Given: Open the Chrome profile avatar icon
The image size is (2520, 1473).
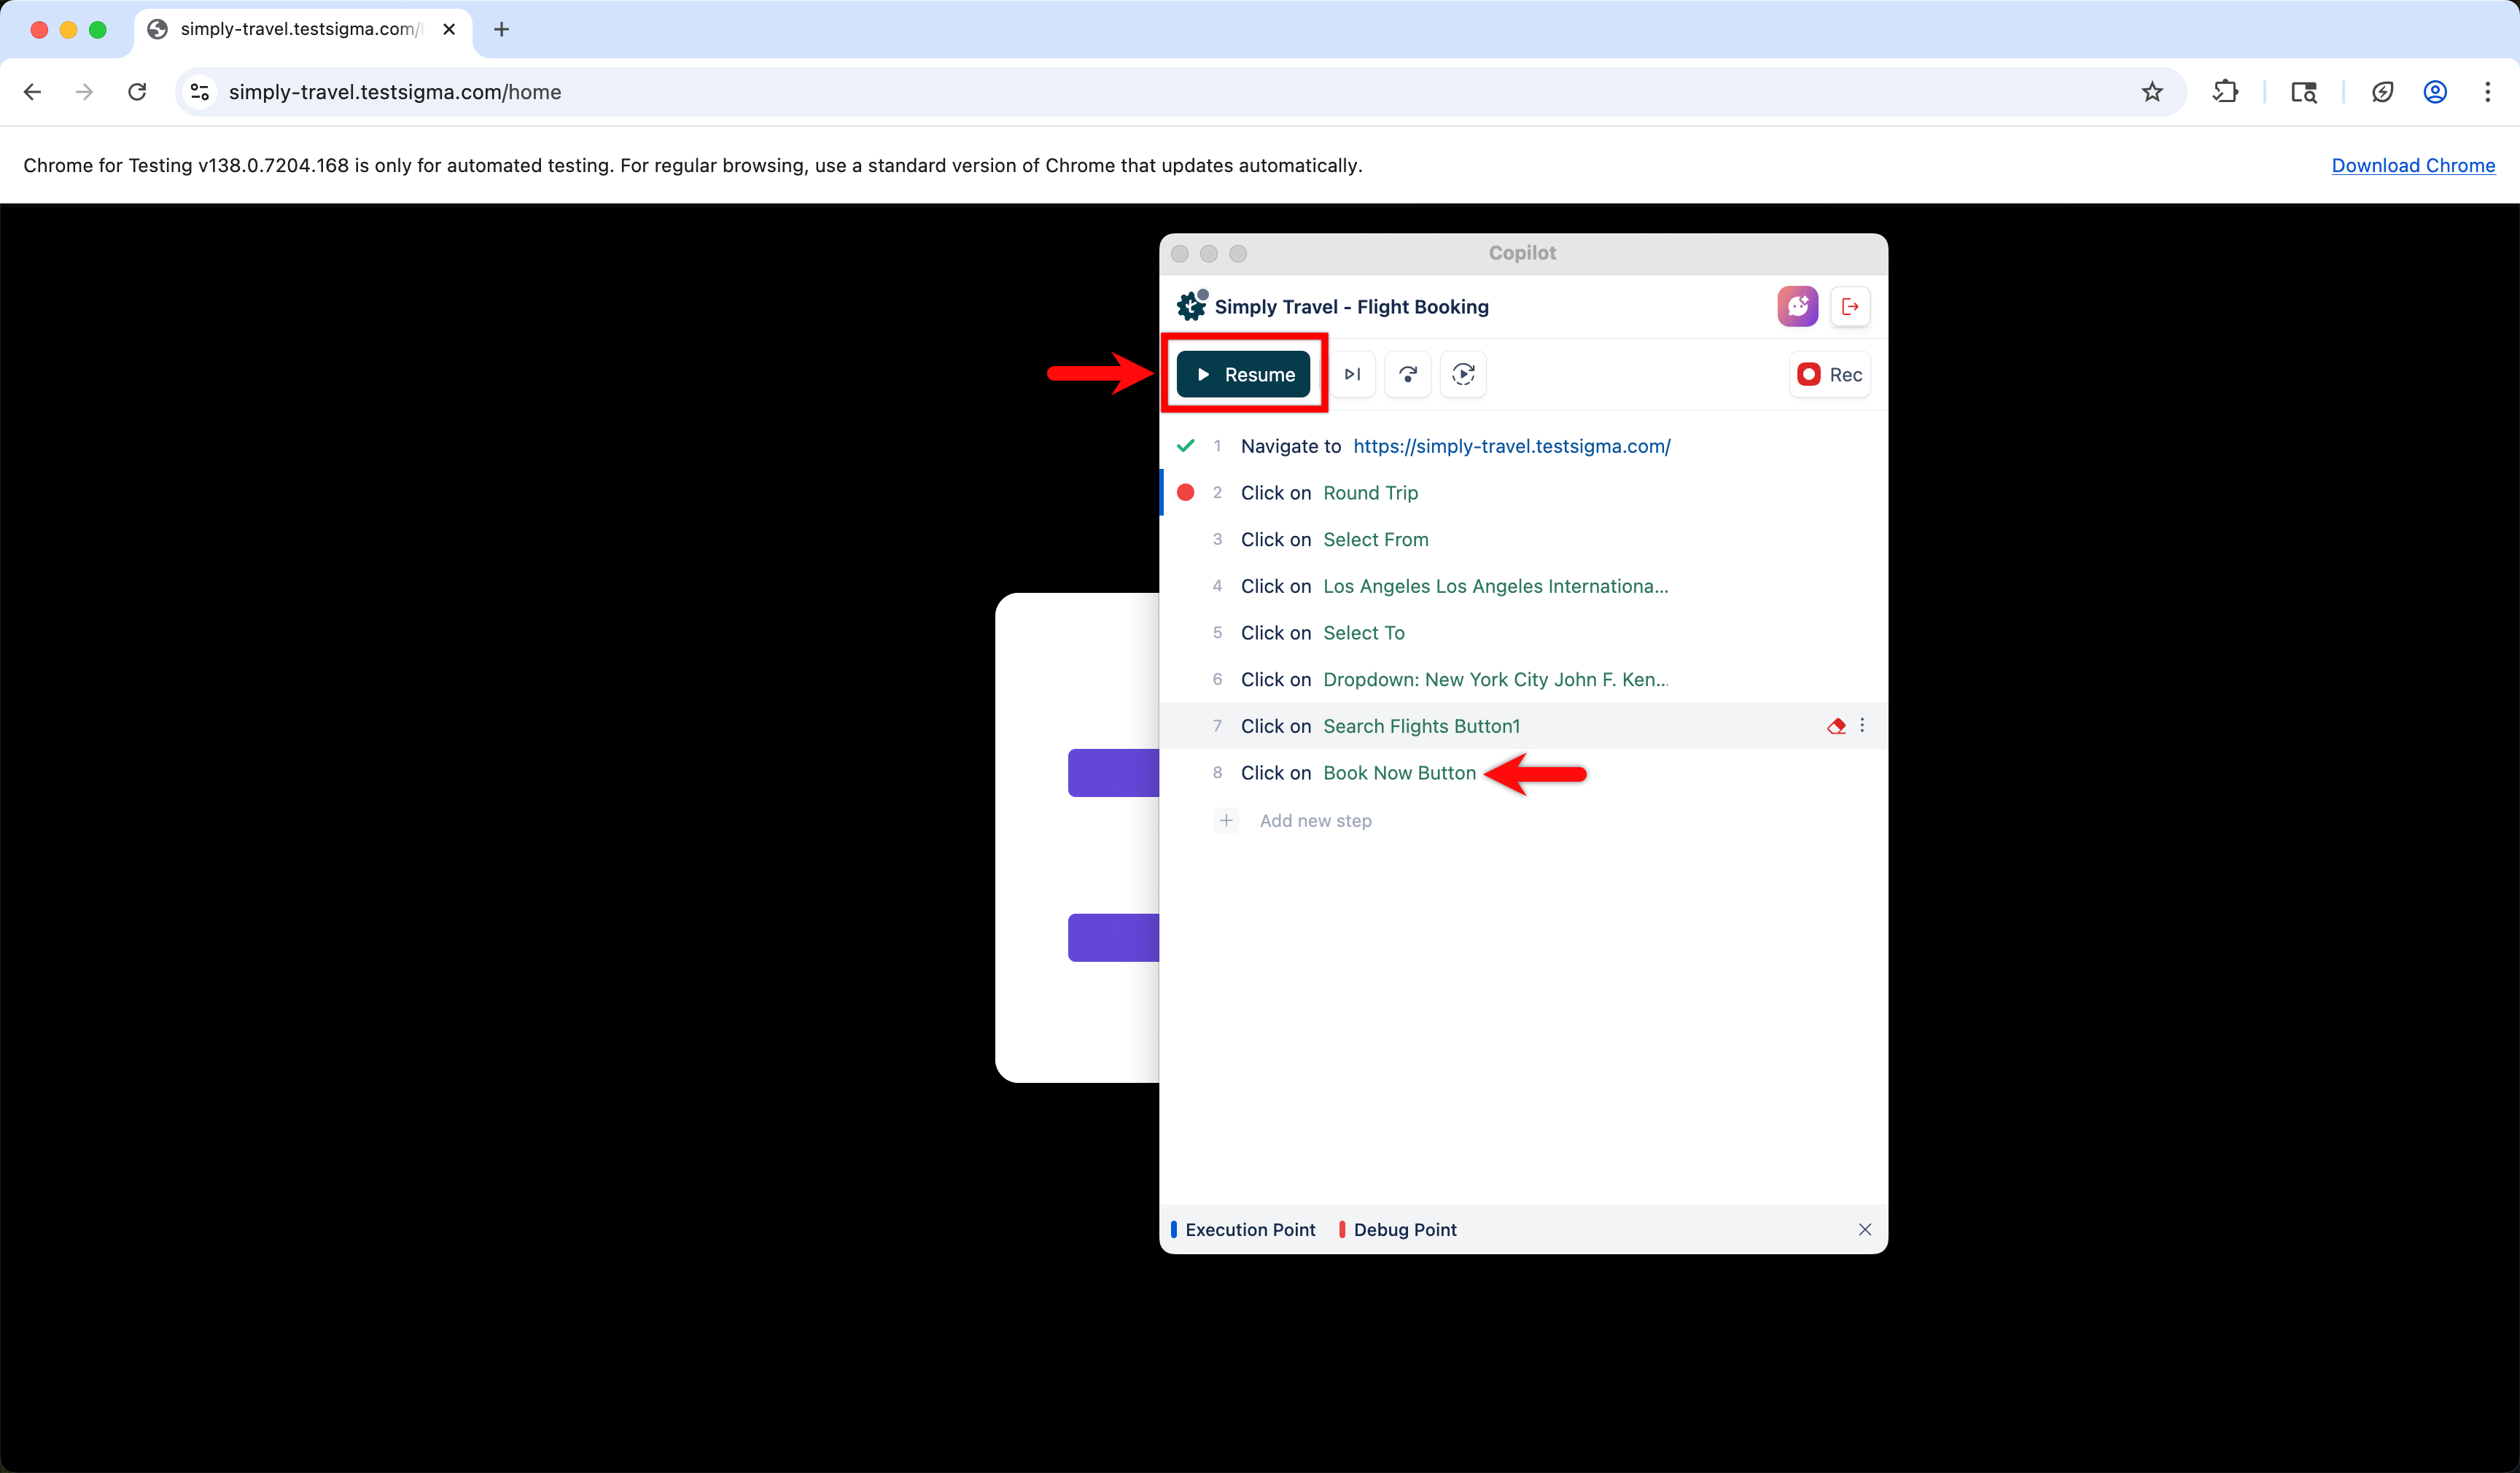Looking at the screenshot, I should click(x=2435, y=92).
